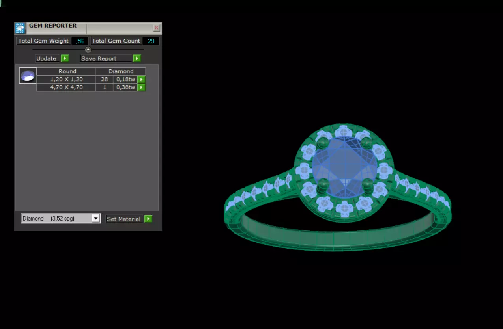This screenshot has width=503, height=329.
Task: Click the Total Gem Count value 29
Action: tap(151, 41)
